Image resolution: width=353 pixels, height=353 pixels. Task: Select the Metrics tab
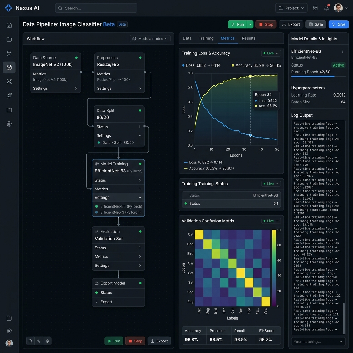[x=228, y=38]
